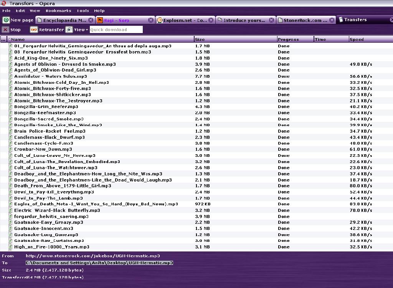Select Annihilator - Waters Solos.mp3 file name
393x288 pixels.
(51, 77)
